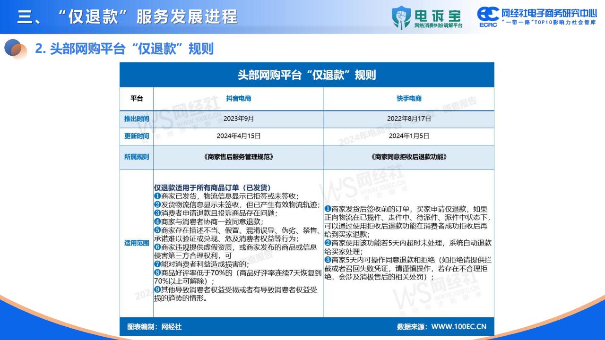The height and width of the screenshot is (340, 605).
Task: Click the ECRC logo icon
Action: point(488,17)
